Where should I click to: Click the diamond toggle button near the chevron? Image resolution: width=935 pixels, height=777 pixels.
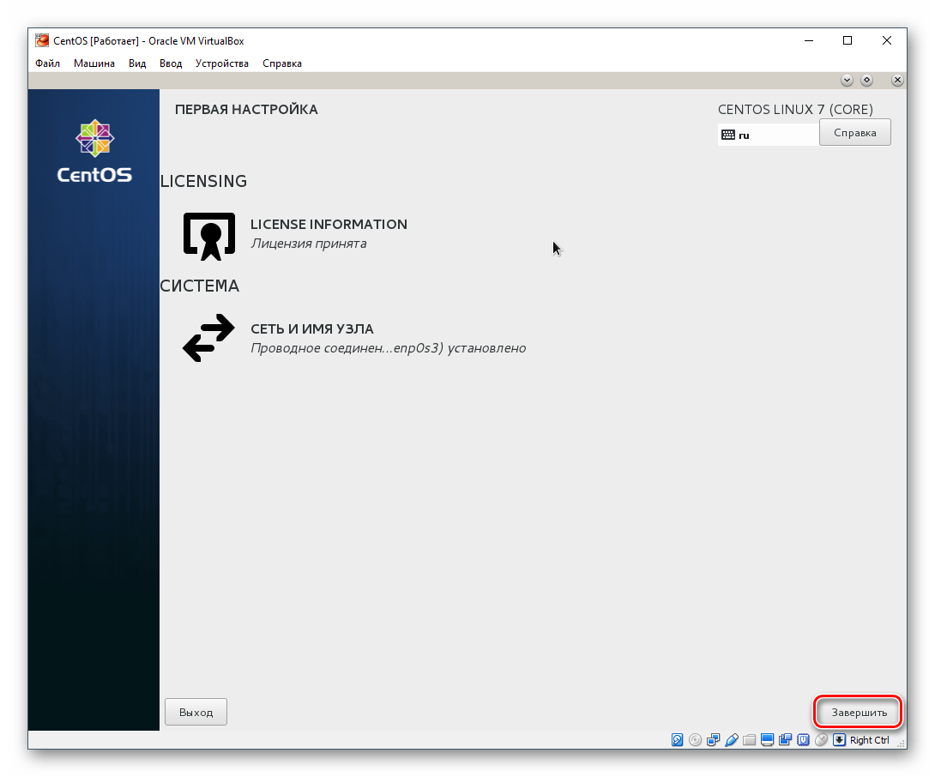(x=866, y=80)
